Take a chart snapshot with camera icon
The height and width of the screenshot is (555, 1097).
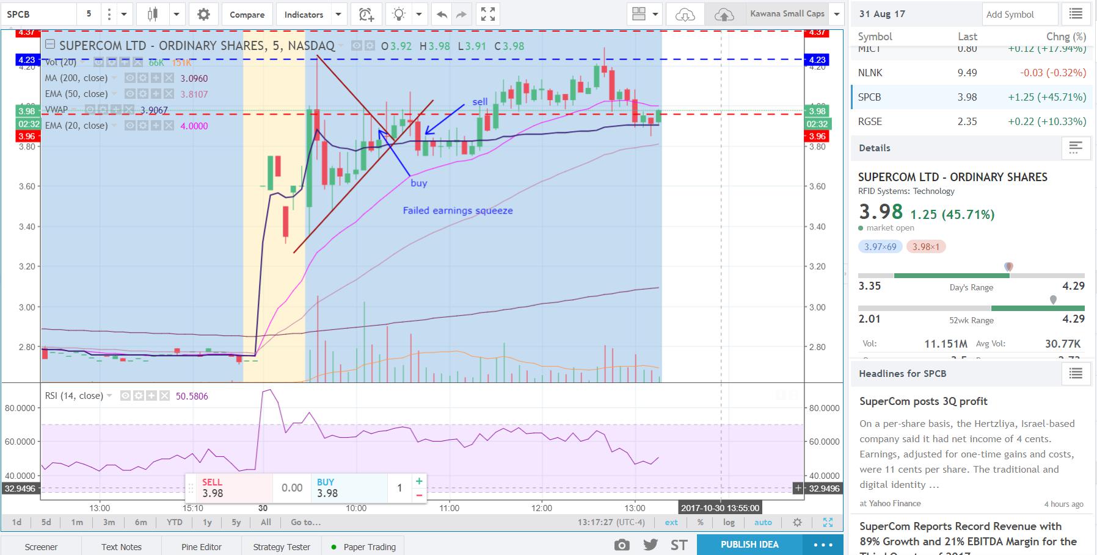[x=622, y=545]
